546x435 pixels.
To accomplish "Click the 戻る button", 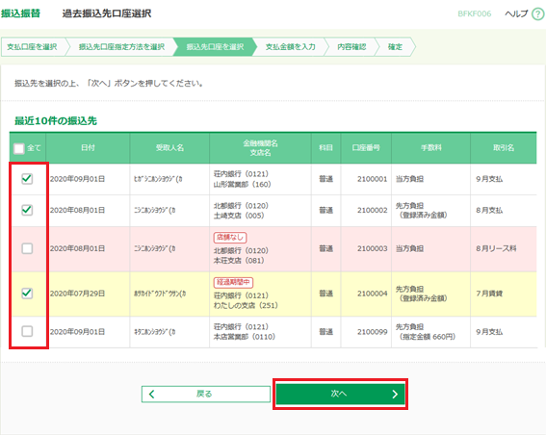I will click(206, 394).
